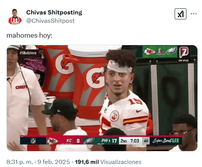The width and height of the screenshot is (202, 167).
Task: Click the Gatorade G logo on front cooler
Action: pyautogui.click(x=96, y=77)
